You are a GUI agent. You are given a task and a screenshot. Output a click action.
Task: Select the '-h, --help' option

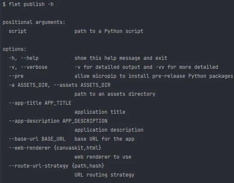point(24,58)
